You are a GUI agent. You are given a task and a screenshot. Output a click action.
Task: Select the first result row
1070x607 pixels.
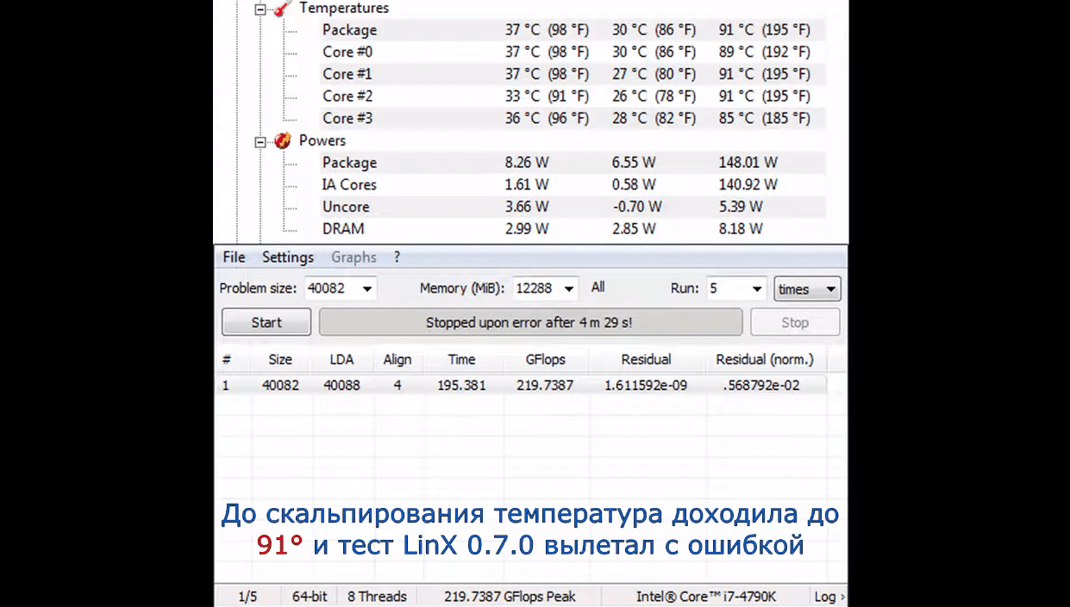click(x=517, y=386)
